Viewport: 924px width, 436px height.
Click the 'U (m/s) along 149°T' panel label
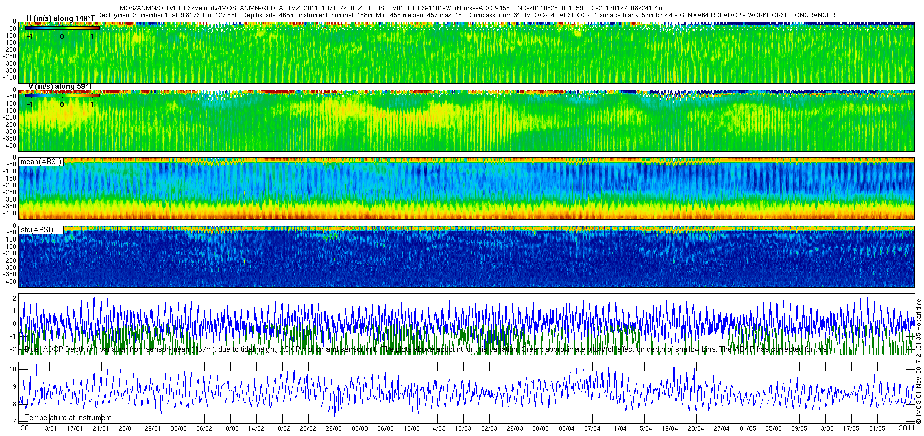61,18
